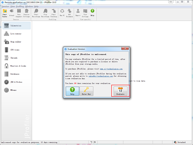The width and height of the screenshot is (193, 145).
Task: Close the Evaluation Version dialog
Action: pyautogui.click(x=125, y=49)
